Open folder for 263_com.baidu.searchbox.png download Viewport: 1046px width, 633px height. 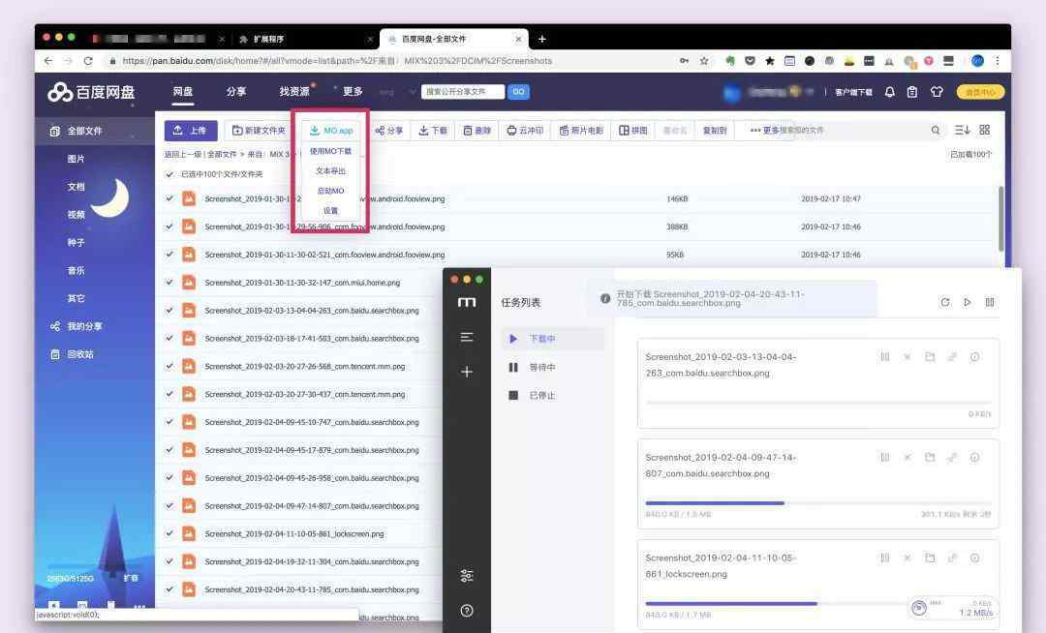pos(930,357)
